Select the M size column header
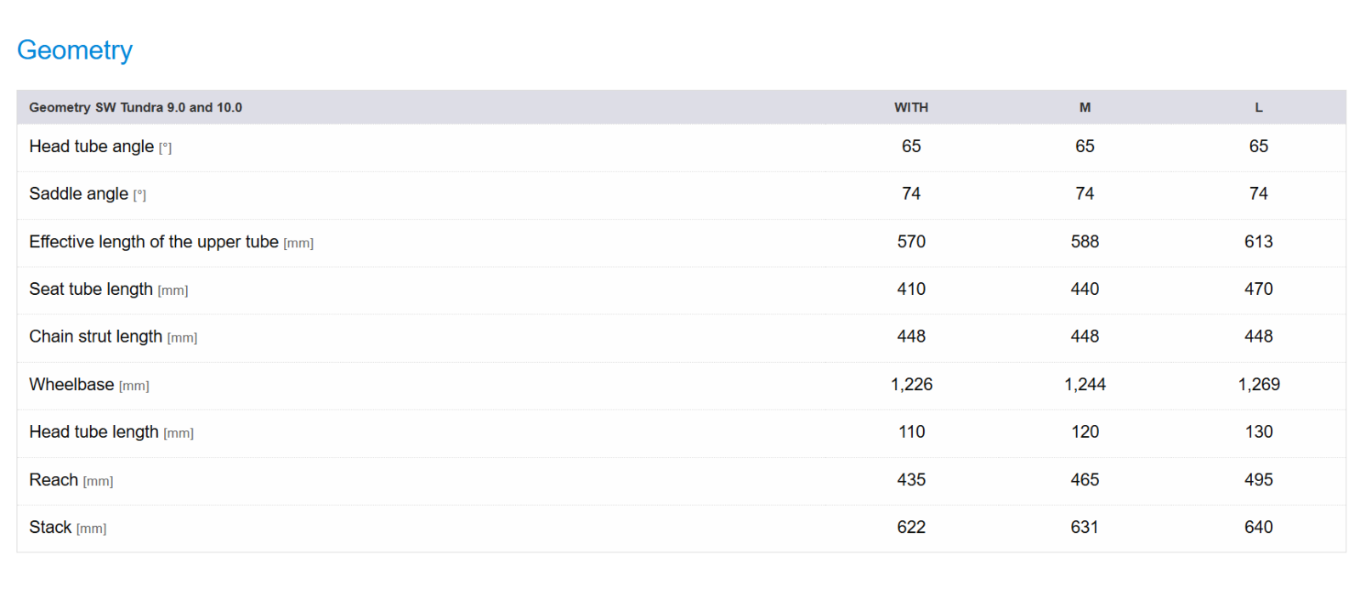The height and width of the screenshot is (589, 1360). [x=1085, y=108]
